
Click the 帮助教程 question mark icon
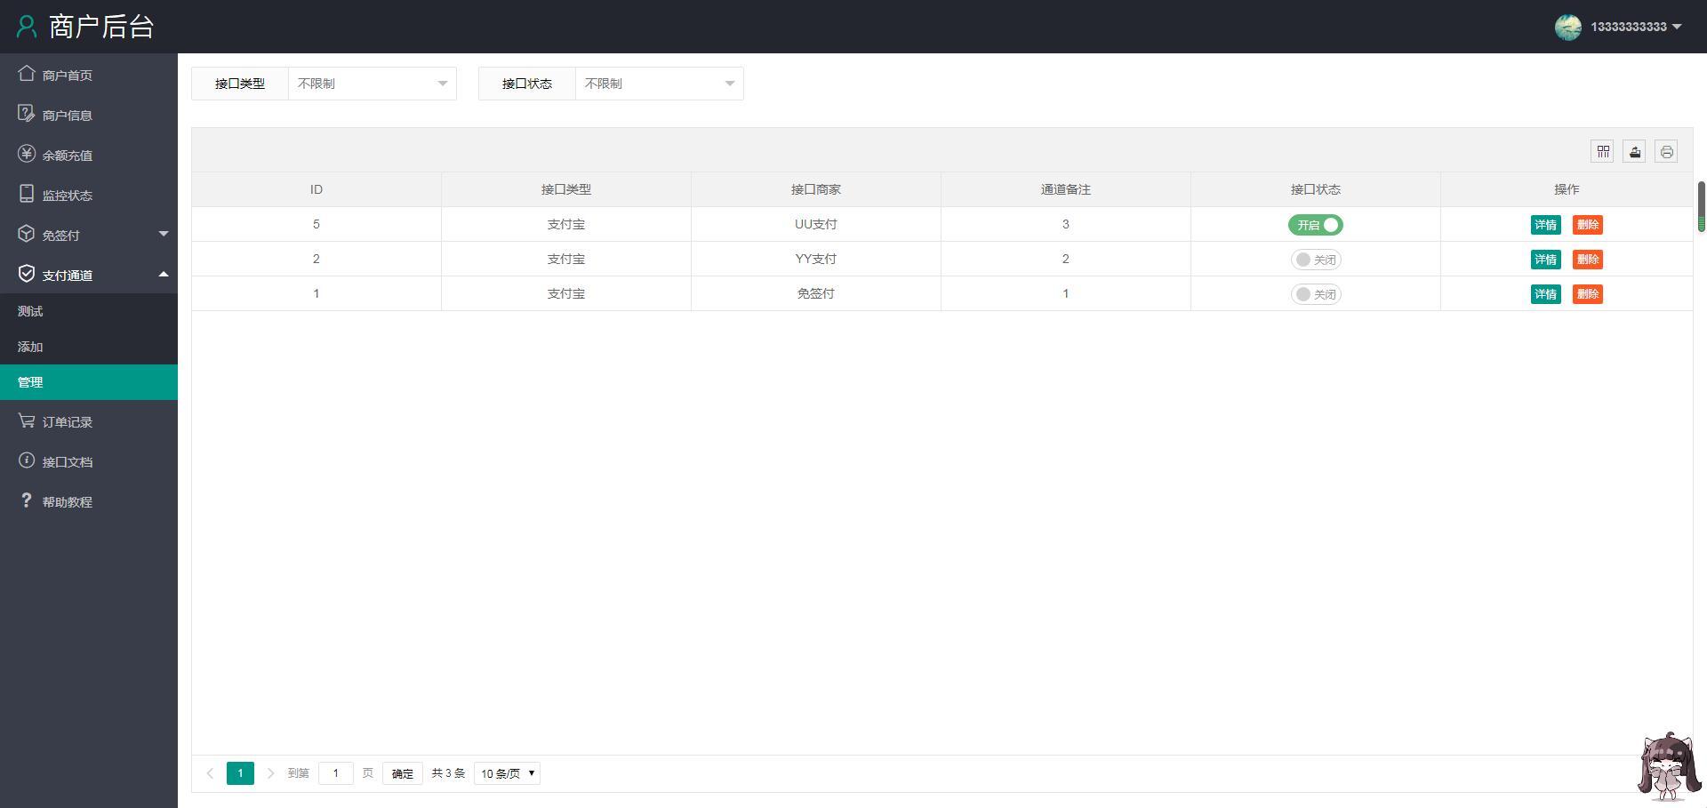tap(27, 500)
